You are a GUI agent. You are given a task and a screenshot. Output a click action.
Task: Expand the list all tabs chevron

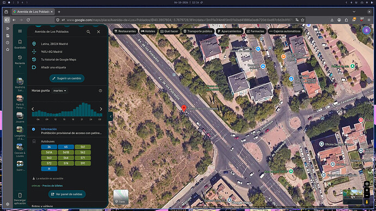(354, 12)
